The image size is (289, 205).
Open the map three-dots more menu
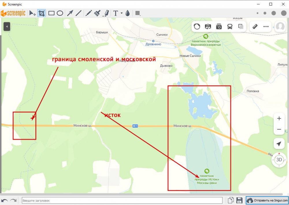[x=266, y=27]
